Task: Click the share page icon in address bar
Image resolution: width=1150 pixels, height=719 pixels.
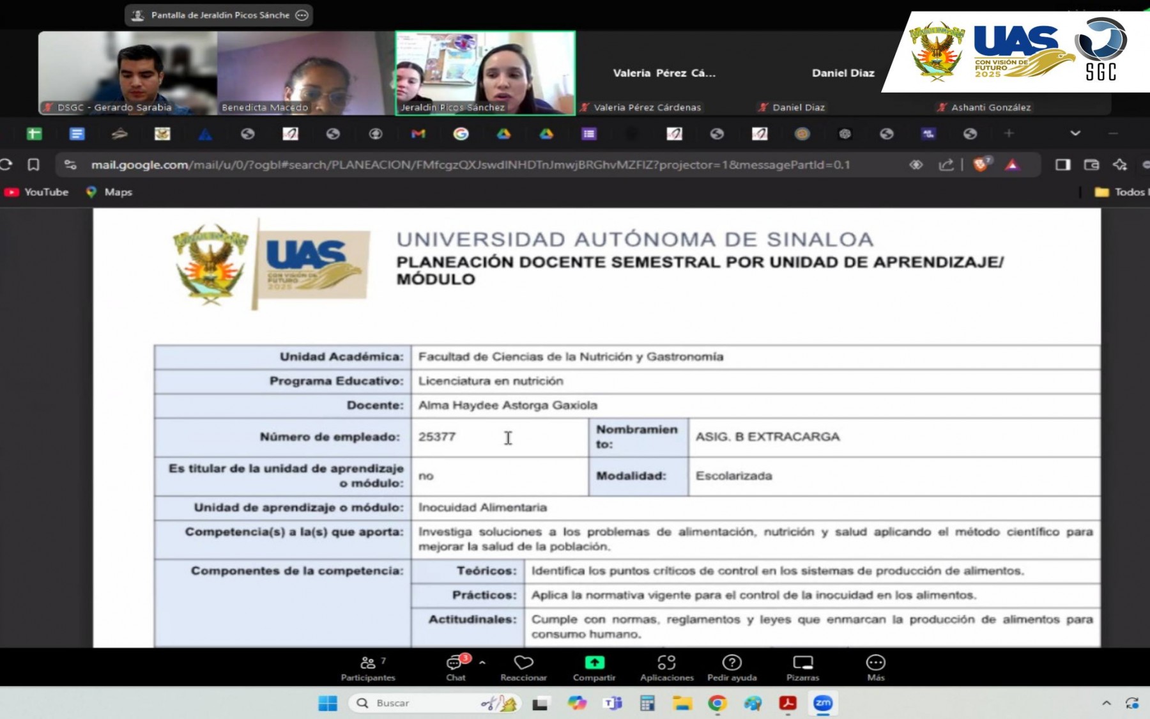Action: coord(946,165)
